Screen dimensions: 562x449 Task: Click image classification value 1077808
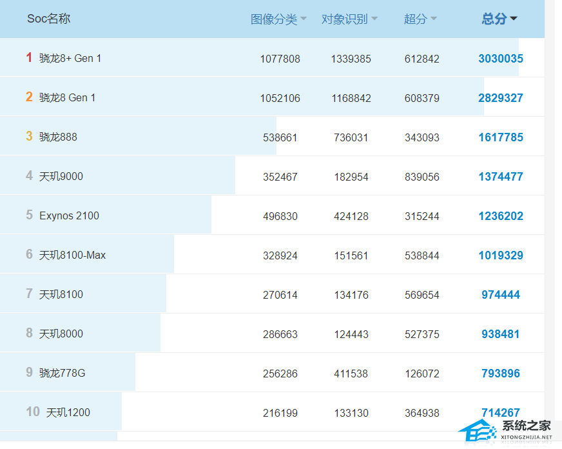click(280, 59)
